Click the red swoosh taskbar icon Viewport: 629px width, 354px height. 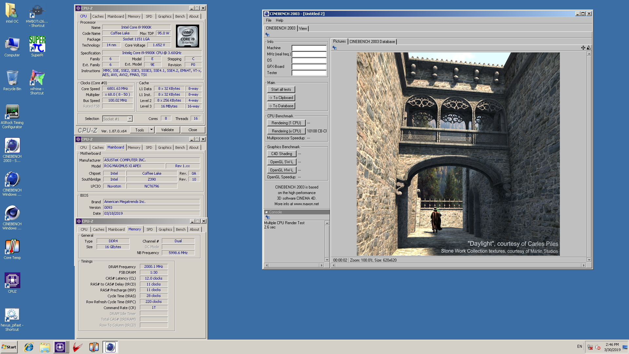(x=77, y=347)
